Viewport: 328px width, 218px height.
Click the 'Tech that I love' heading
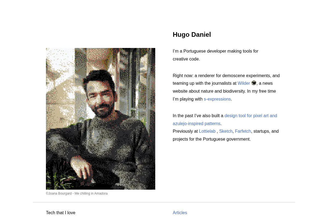[x=61, y=213]
